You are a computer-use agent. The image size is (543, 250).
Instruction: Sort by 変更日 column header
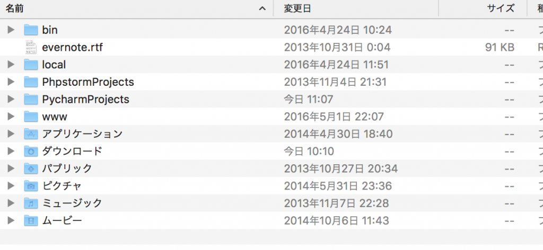(x=297, y=8)
